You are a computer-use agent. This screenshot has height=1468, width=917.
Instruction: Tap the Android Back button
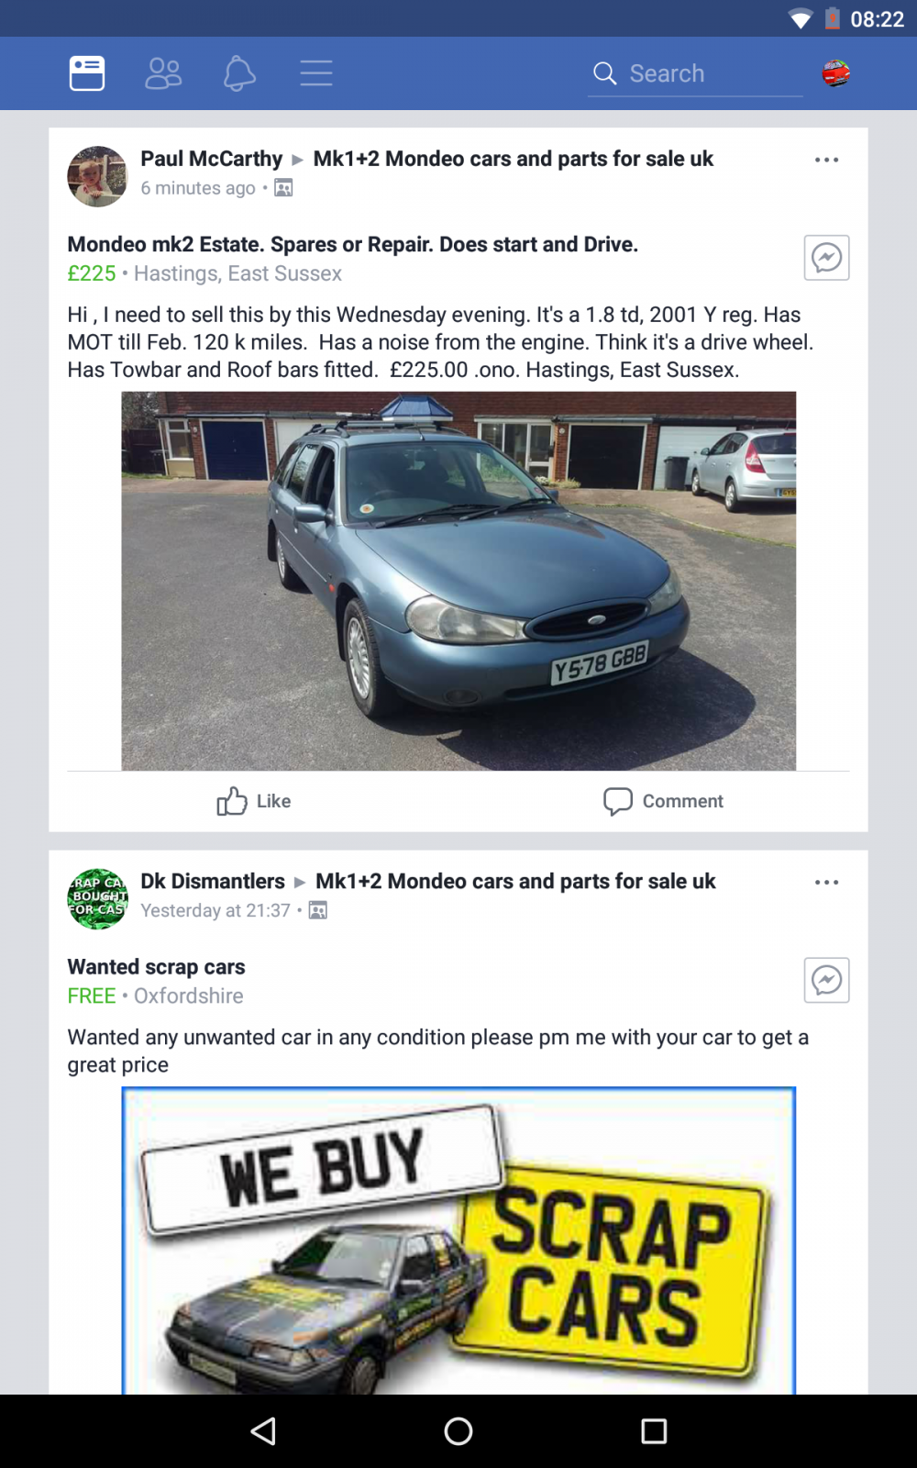coord(263,1431)
